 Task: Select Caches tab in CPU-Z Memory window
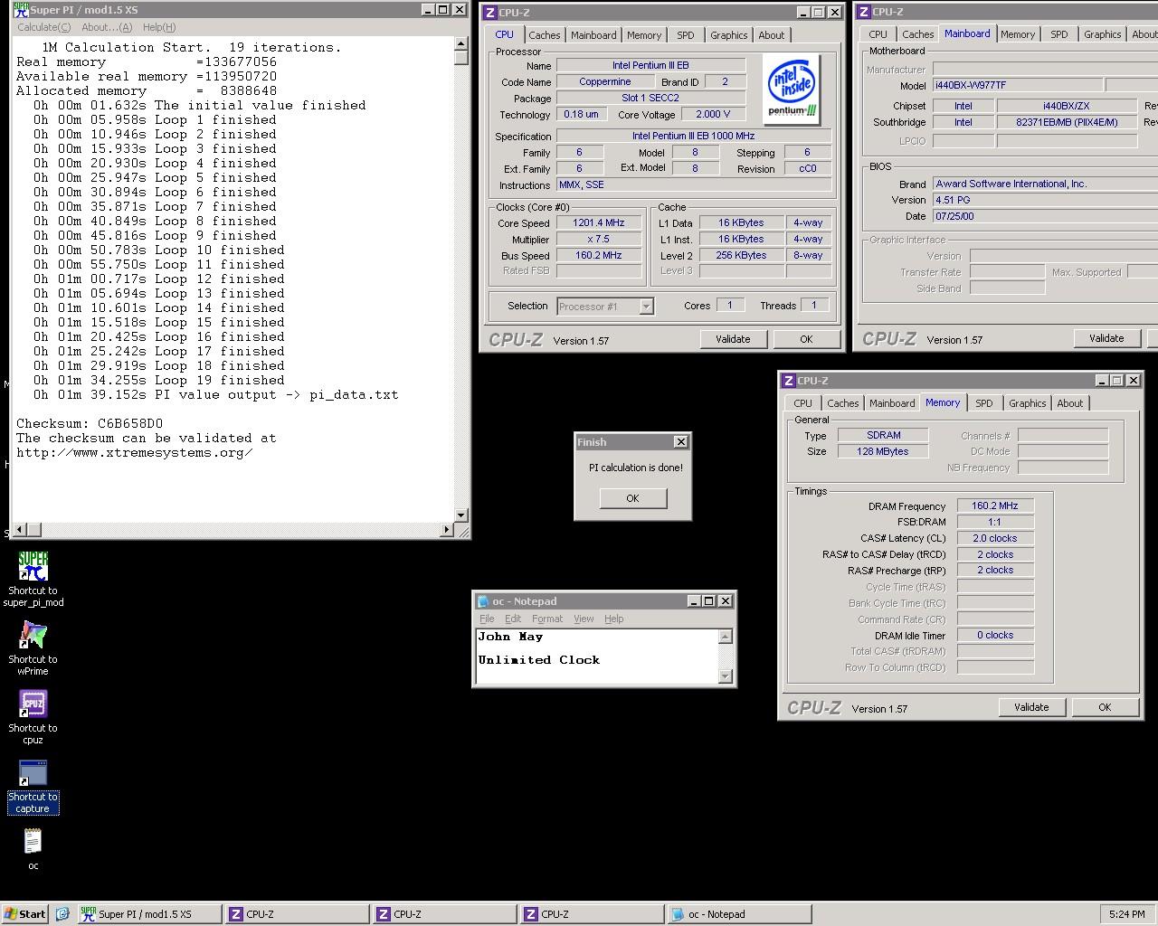click(x=843, y=403)
